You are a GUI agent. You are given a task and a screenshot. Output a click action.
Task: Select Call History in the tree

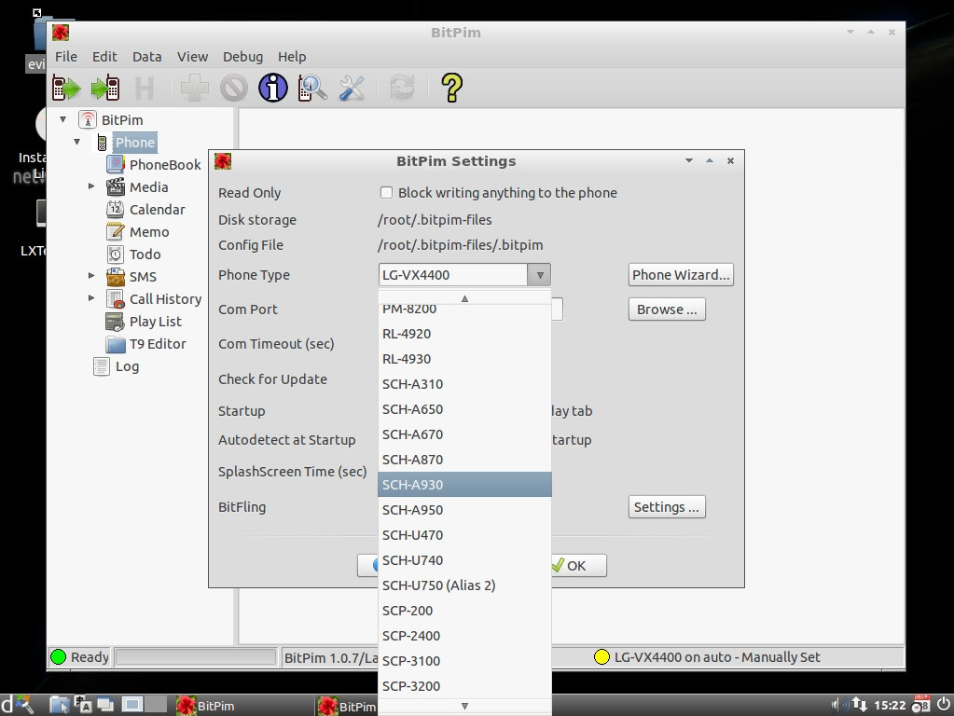[x=165, y=299]
